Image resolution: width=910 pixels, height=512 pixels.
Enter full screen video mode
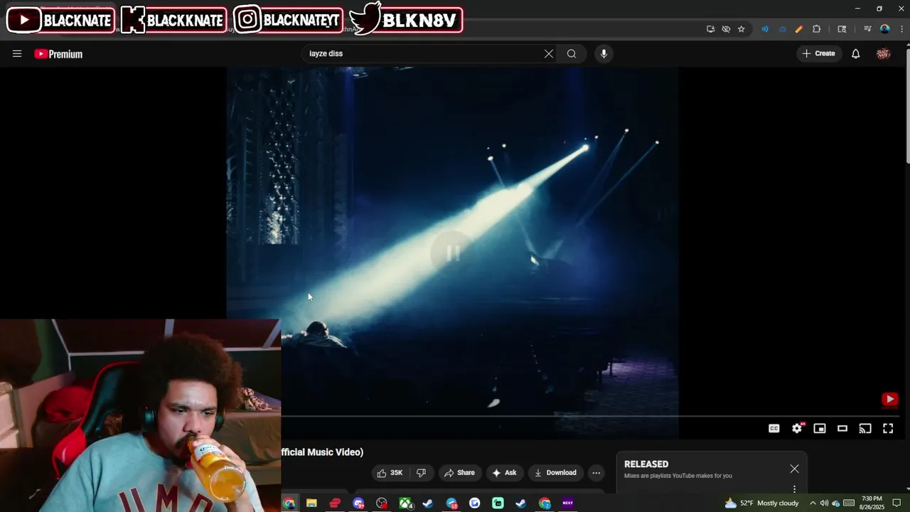(x=888, y=428)
